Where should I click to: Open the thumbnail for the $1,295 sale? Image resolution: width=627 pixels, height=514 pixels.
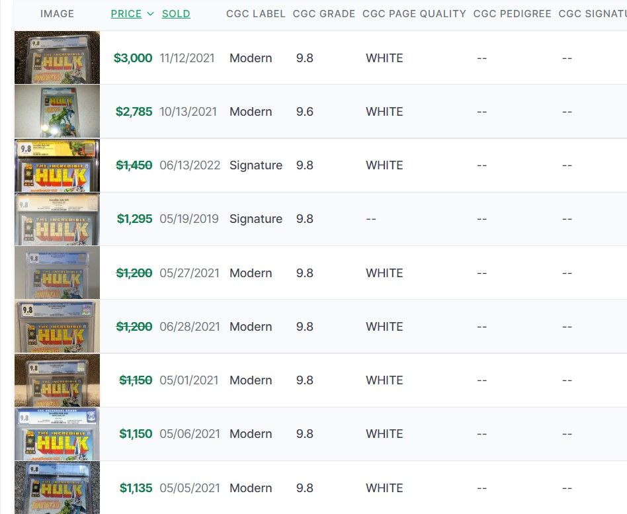57,219
